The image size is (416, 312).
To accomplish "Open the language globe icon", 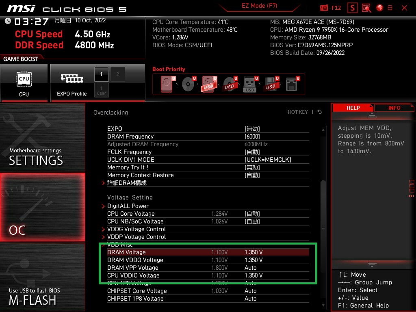I will [x=380, y=8].
